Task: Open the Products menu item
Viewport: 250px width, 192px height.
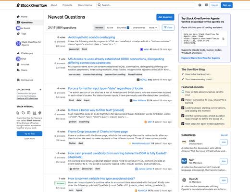Action: pyautogui.click(x=67, y=5)
